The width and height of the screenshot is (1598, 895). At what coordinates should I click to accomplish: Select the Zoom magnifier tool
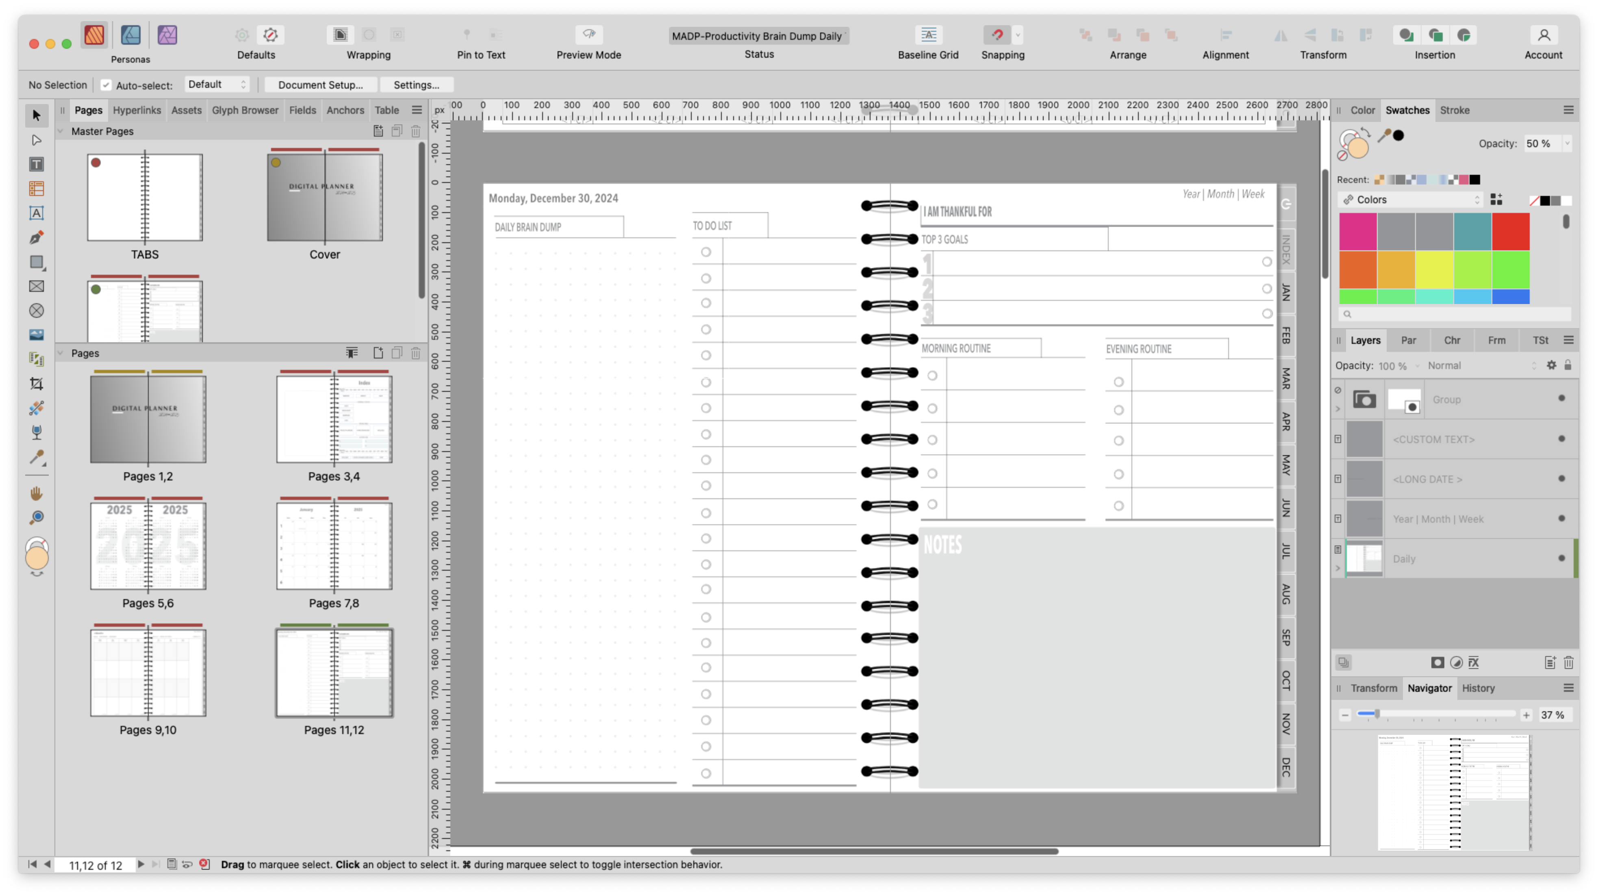coord(37,517)
